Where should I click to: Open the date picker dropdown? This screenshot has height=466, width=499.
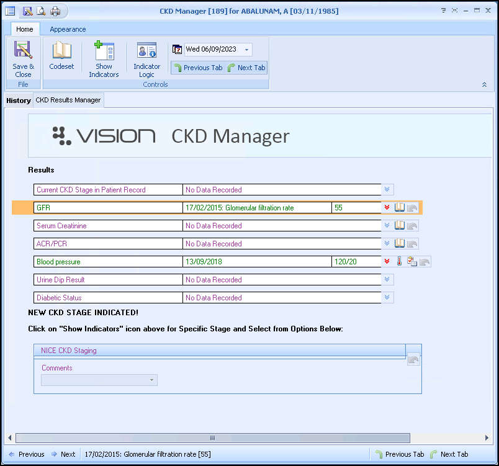tap(247, 50)
